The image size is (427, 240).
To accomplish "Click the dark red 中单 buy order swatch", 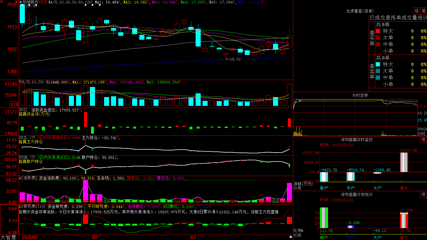I will [x=378, y=44].
